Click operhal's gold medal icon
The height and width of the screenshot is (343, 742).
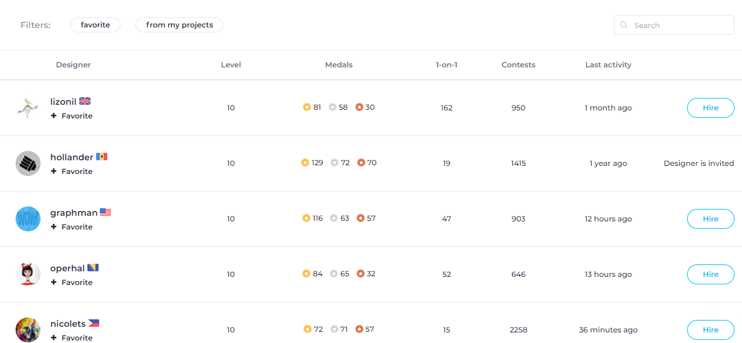coord(306,273)
